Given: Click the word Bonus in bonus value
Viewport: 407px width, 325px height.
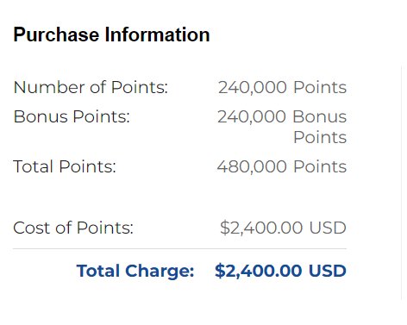Looking at the screenshot, I should tap(320, 116).
